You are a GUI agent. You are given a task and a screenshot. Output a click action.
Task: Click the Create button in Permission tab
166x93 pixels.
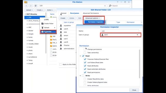coord(63,18)
